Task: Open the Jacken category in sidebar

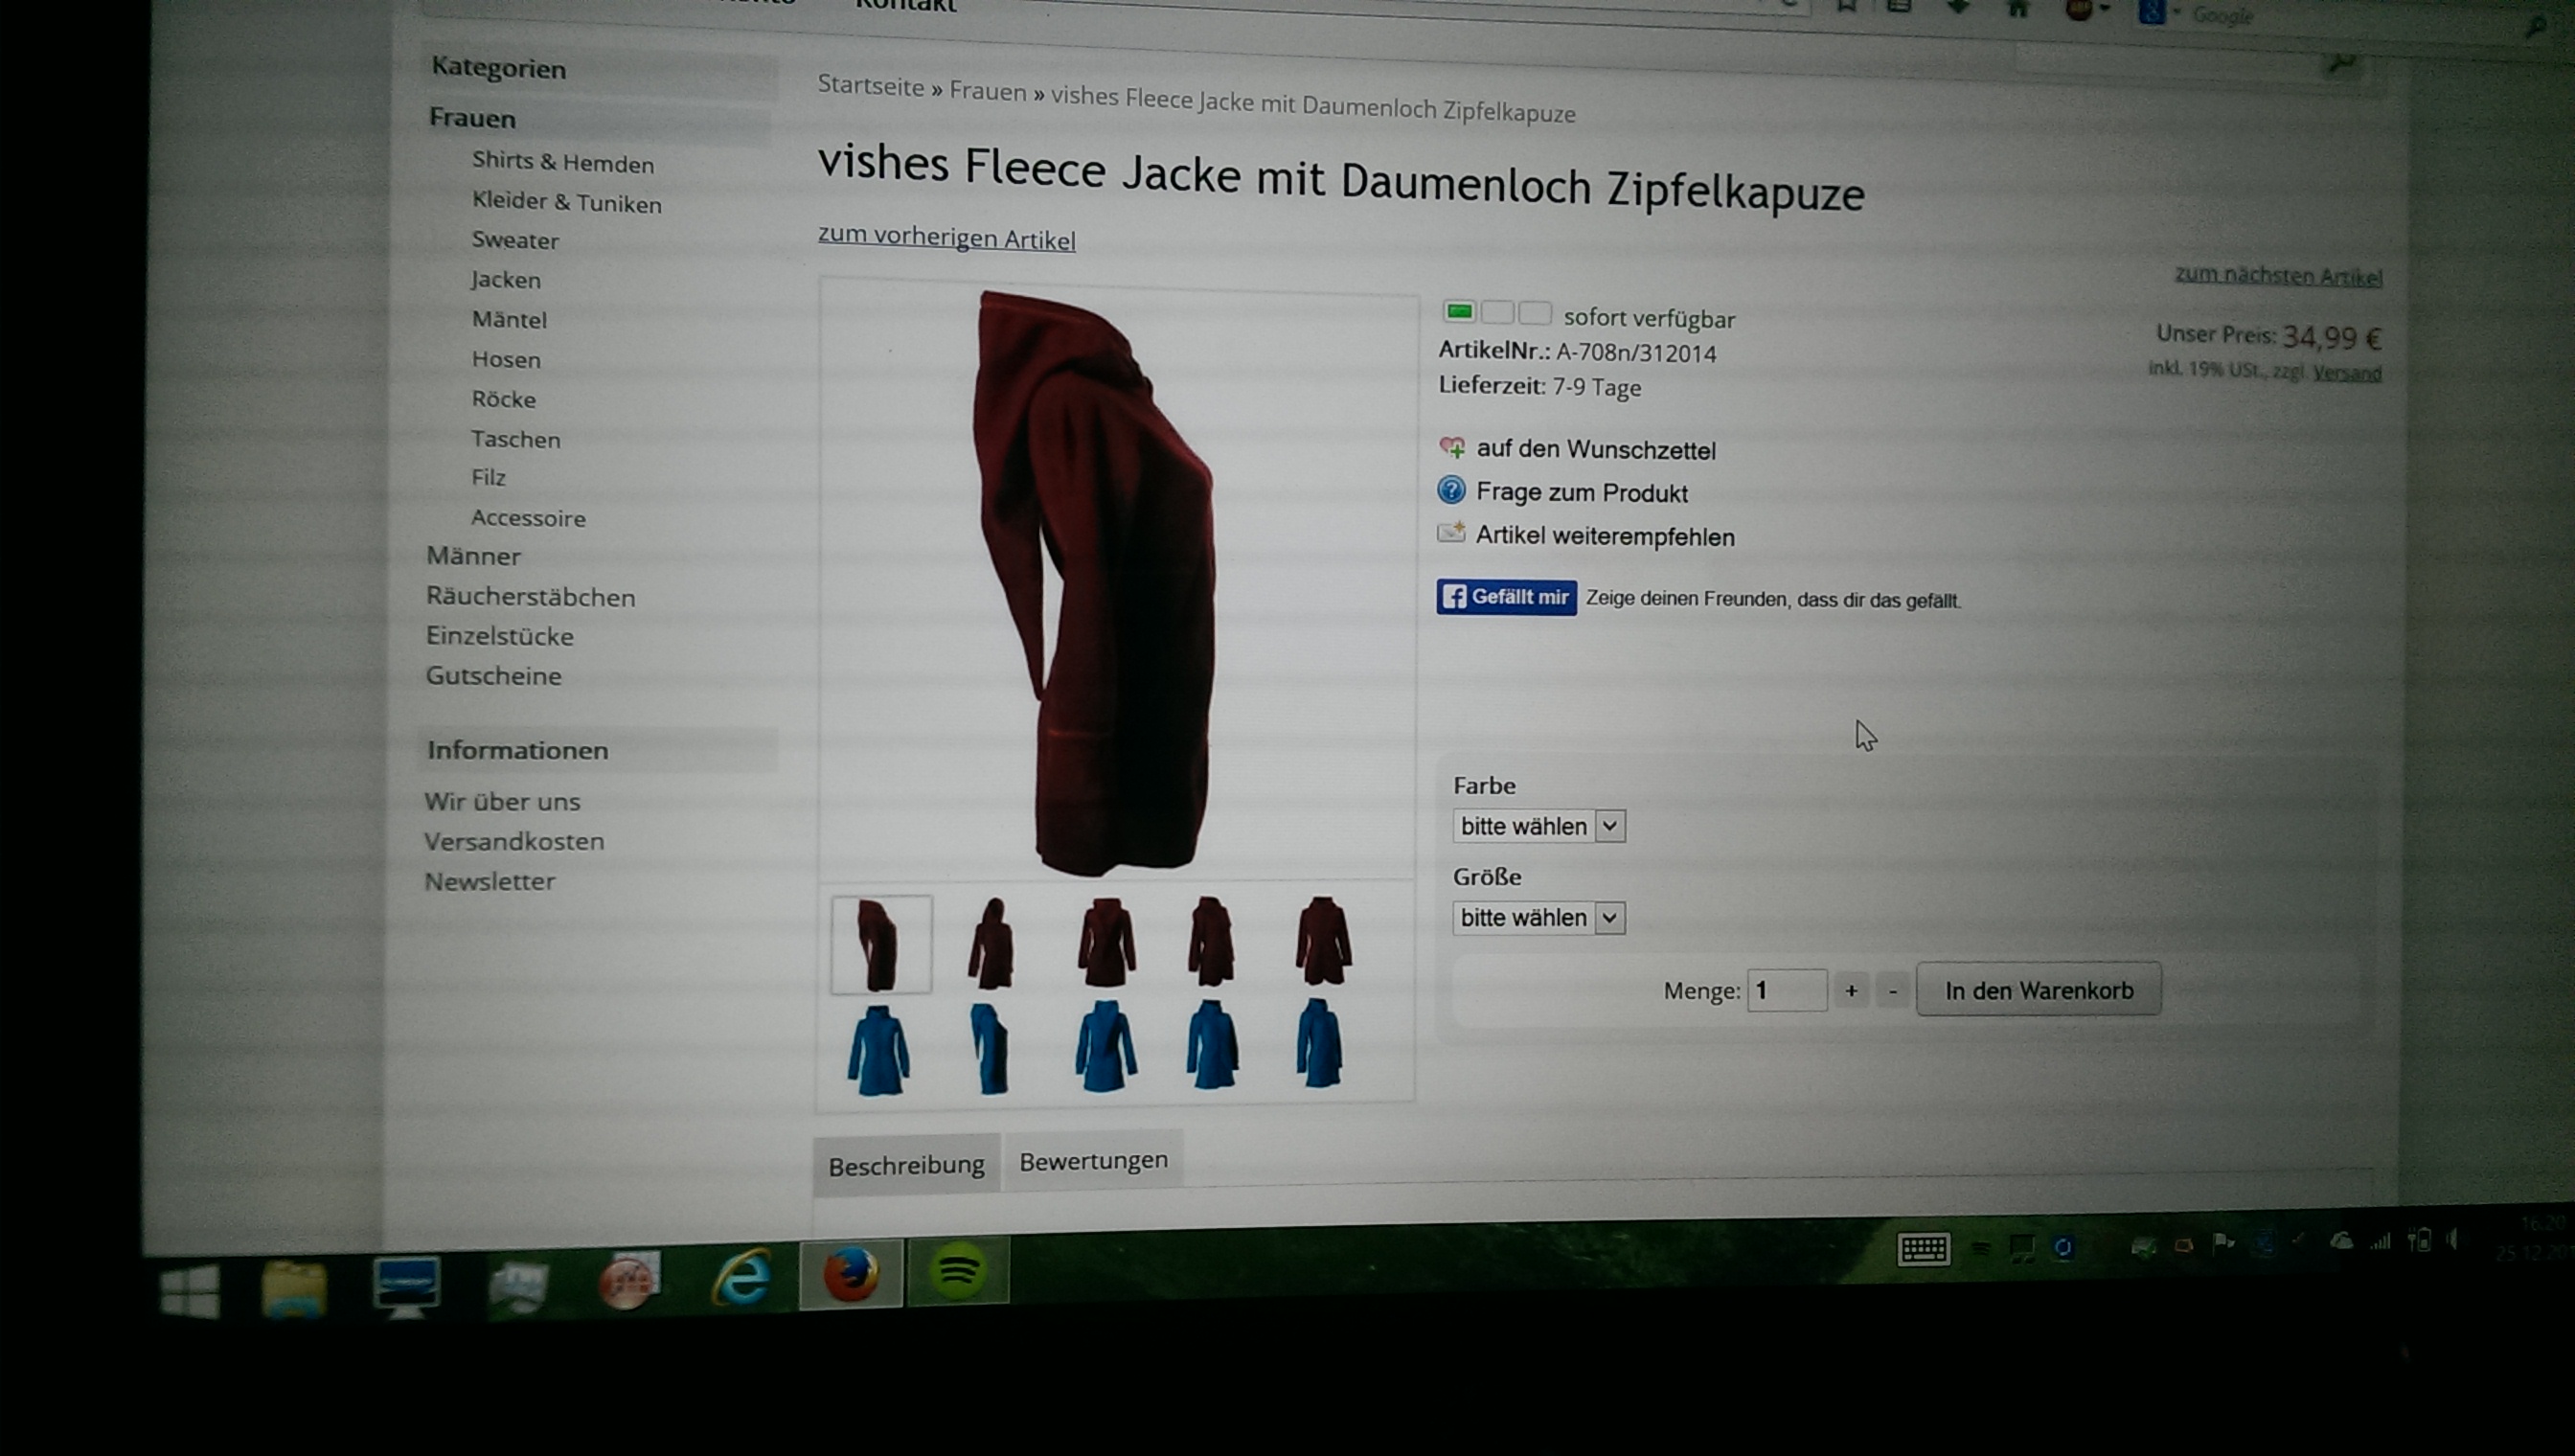Action: tap(506, 280)
